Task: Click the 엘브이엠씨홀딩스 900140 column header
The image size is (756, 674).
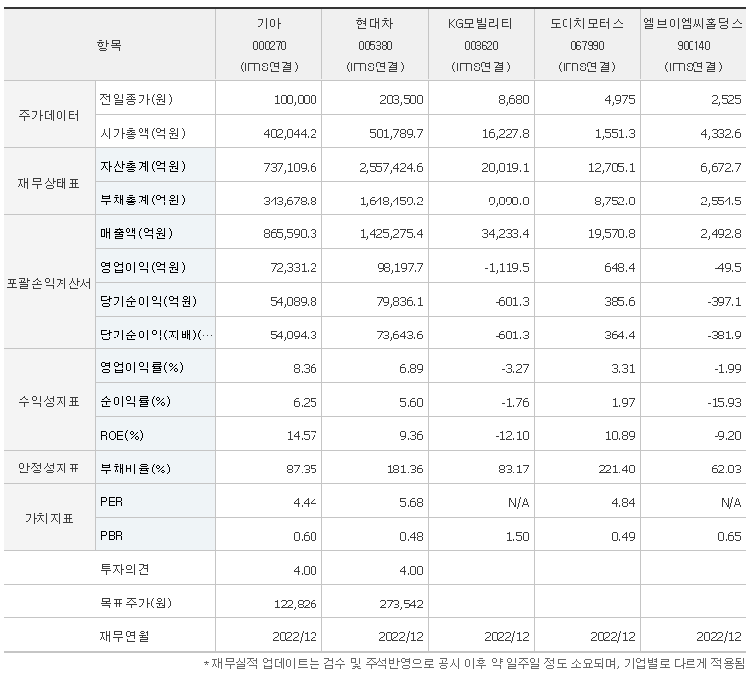Action: 693,45
